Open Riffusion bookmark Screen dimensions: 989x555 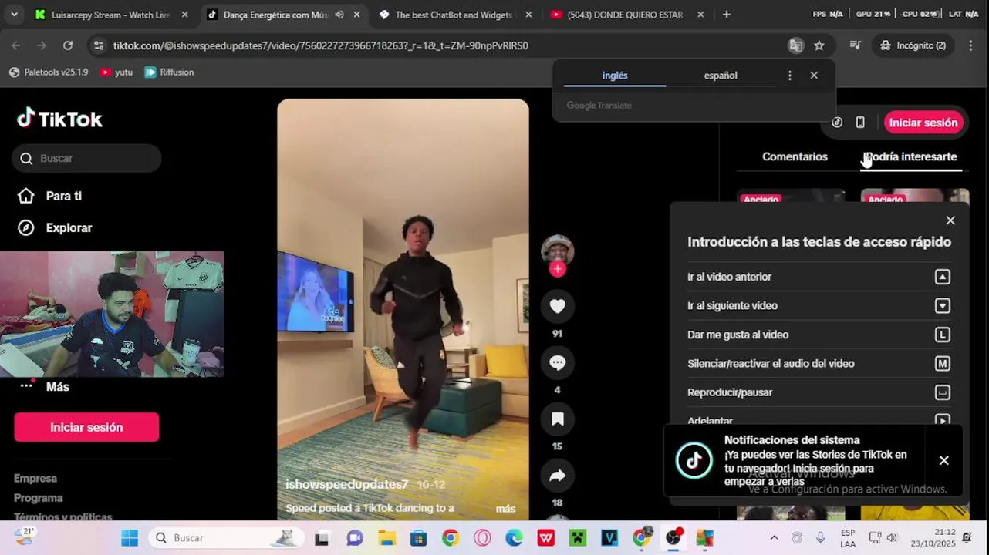coord(169,72)
